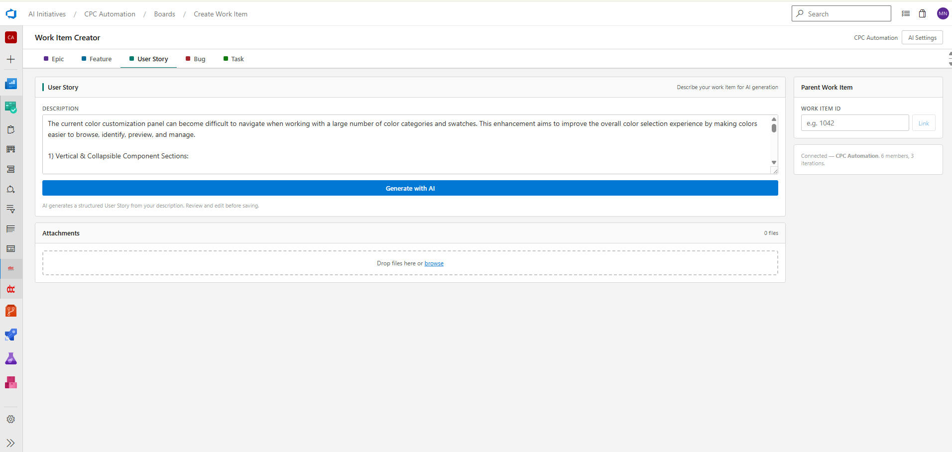Click the Work Item Creator title

[x=67, y=37]
